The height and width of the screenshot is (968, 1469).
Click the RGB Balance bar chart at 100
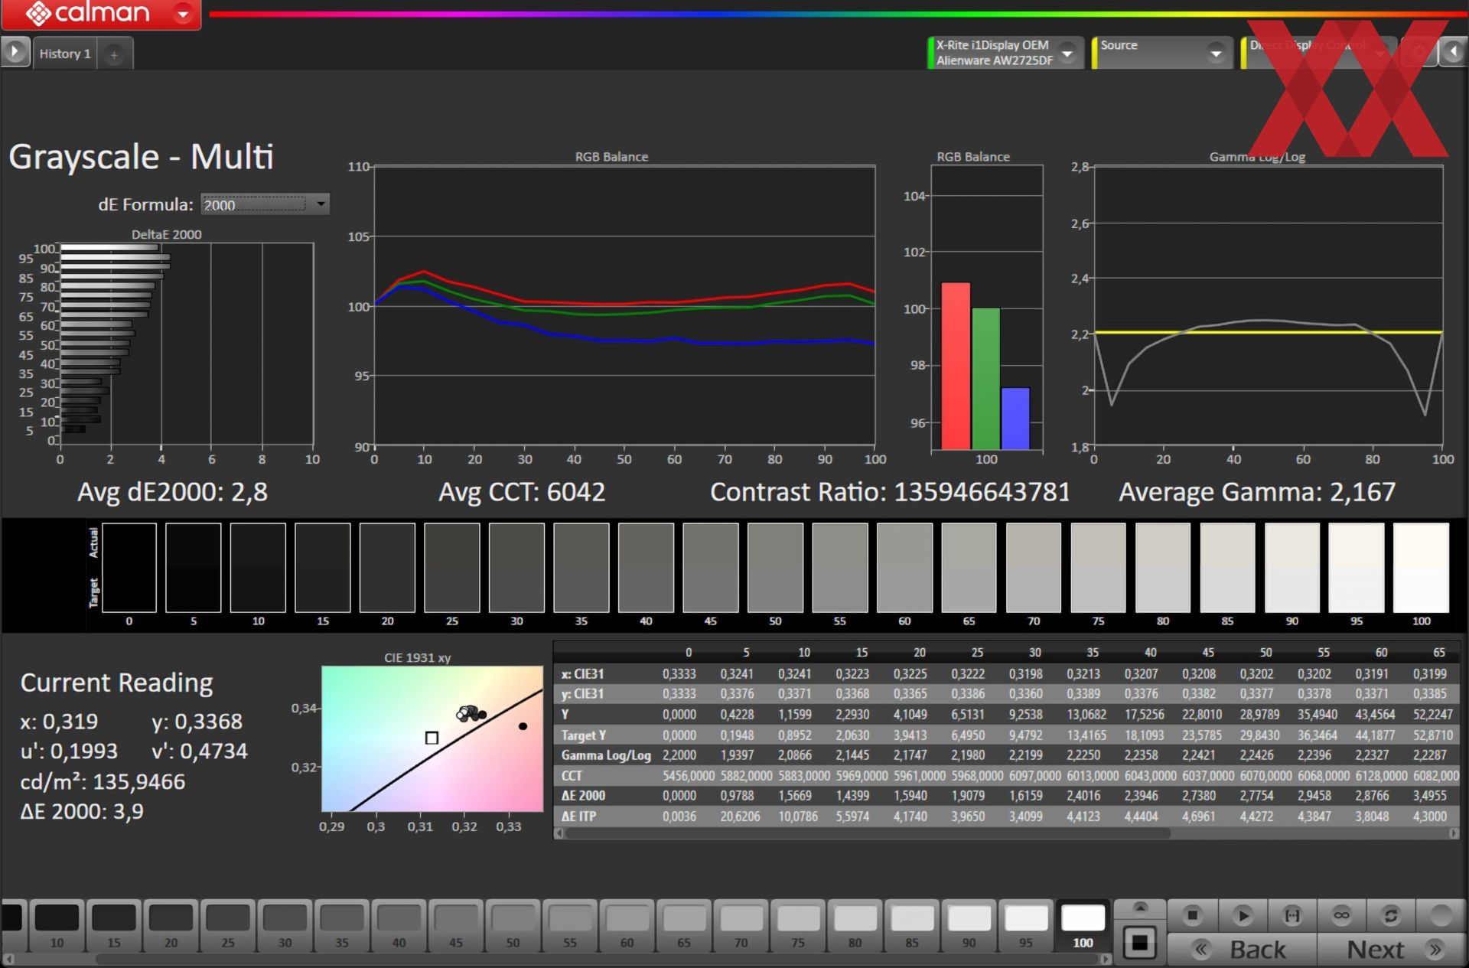[x=987, y=308]
